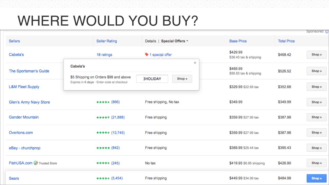Click "$5 Shipping on Orders $99 and above"
This screenshot has width=329, height=185.
(x=100, y=77)
